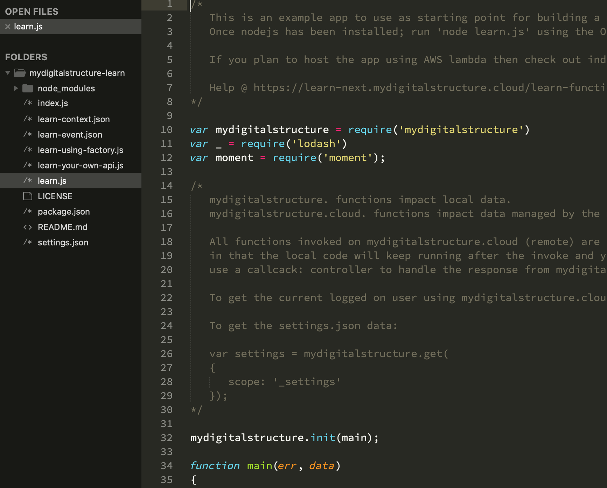This screenshot has width=607, height=488.
Task: Click line number 14 in gutter
Action: [x=167, y=186]
